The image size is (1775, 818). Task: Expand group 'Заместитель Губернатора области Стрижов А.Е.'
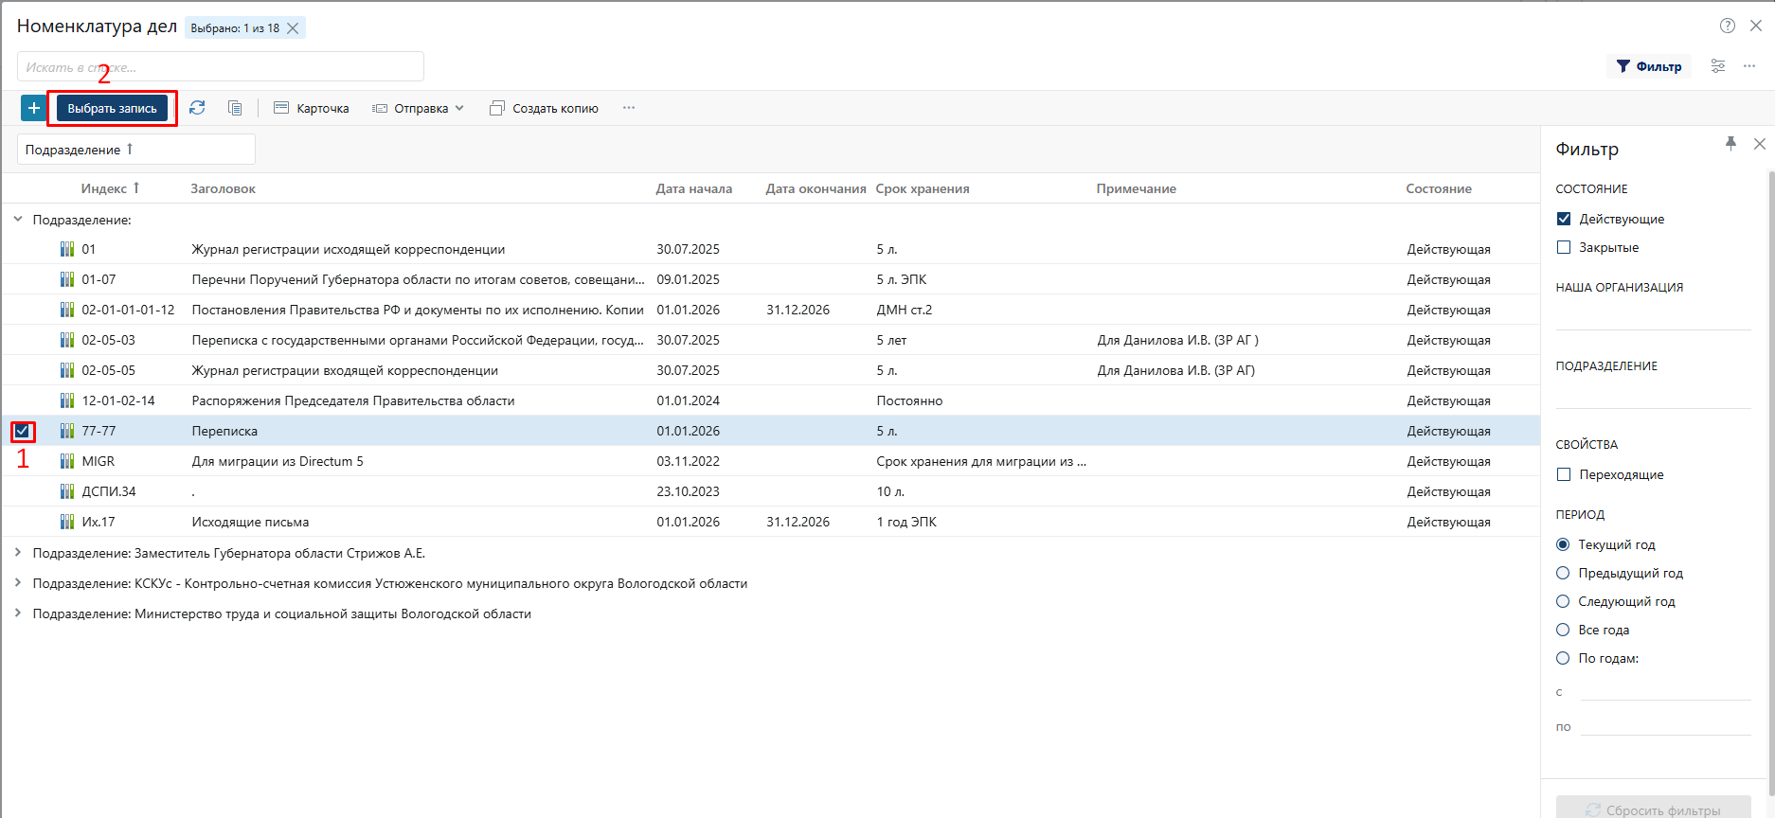pos(18,553)
